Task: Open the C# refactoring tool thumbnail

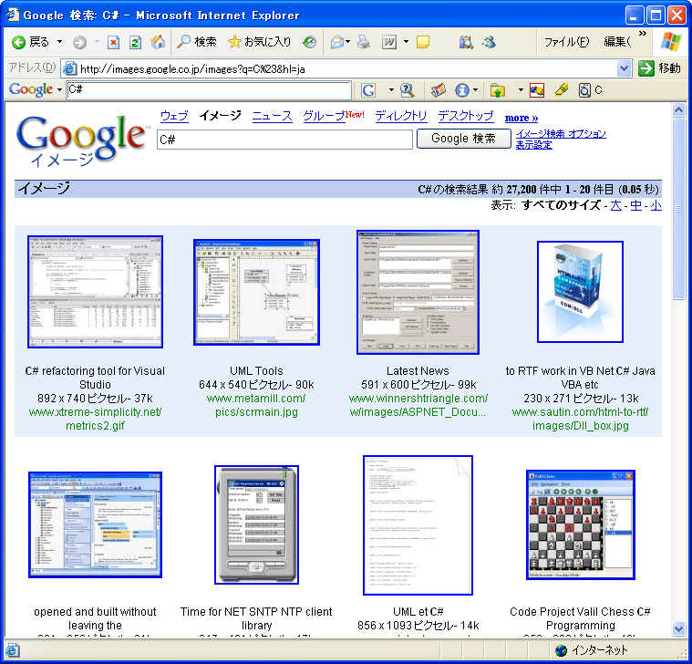Action: (96, 292)
